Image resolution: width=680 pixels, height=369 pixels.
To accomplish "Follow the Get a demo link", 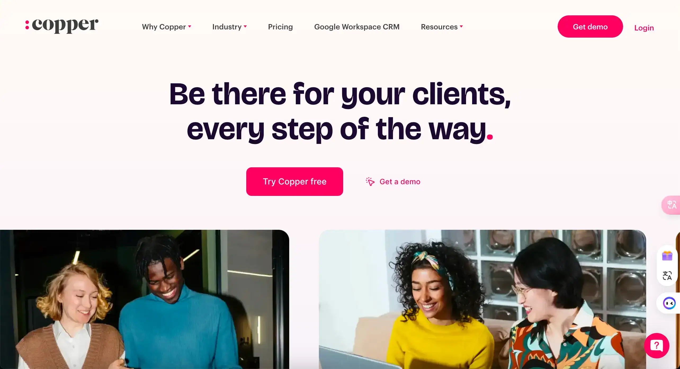I will coord(400,182).
